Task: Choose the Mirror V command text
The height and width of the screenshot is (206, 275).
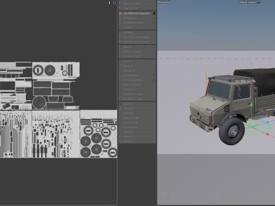Action: [x=128, y=66]
